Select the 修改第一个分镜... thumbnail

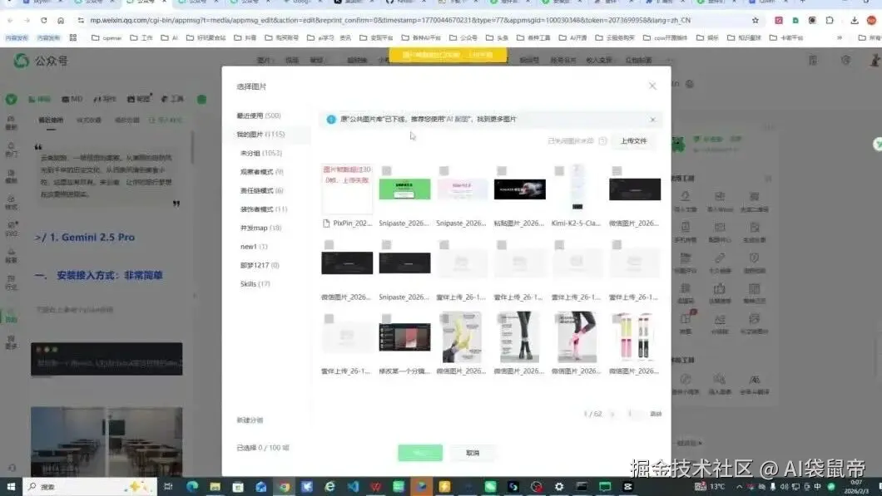pos(405,337)
